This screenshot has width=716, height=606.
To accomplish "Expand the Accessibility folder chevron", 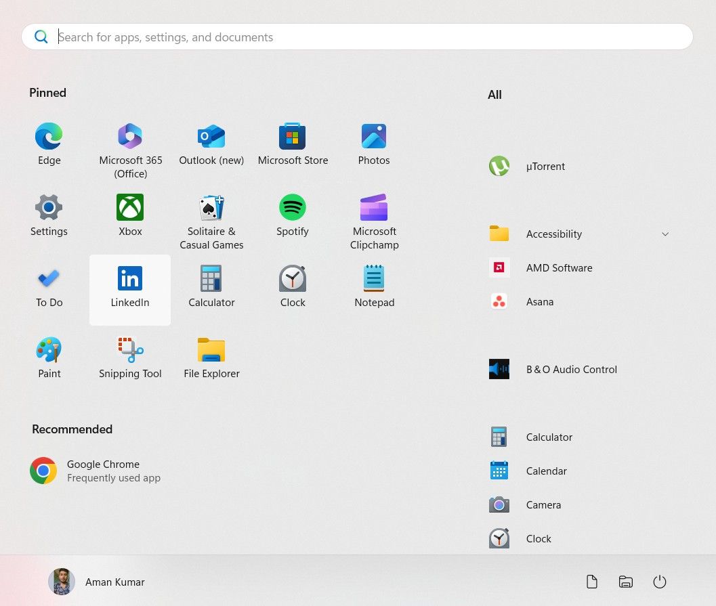I will (665, 234).
